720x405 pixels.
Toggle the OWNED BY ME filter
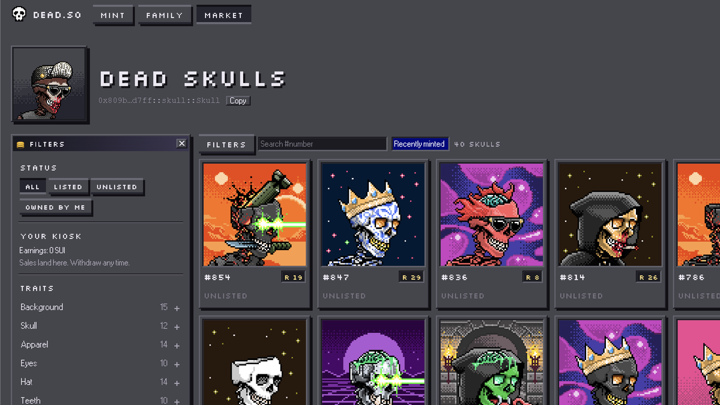[56, 208]
